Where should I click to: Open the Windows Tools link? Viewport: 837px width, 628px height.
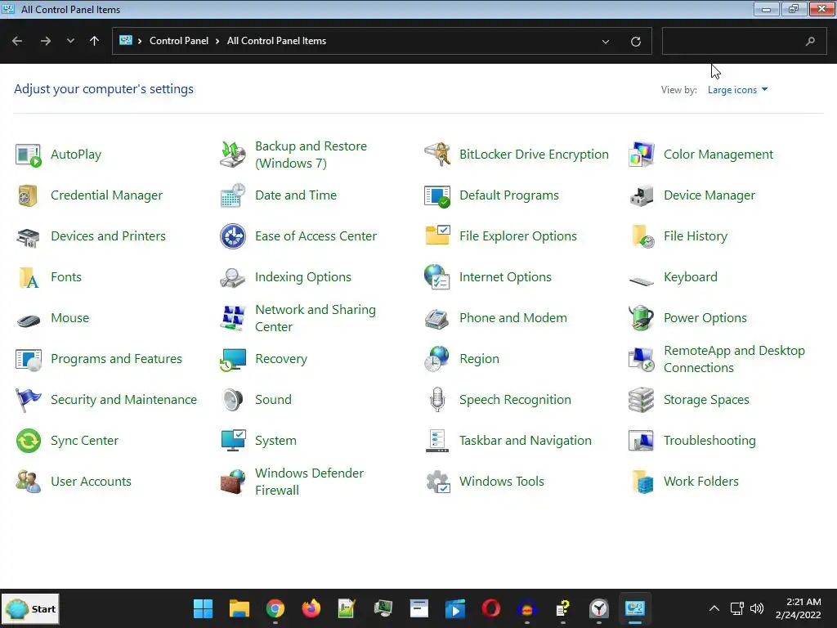click(502, 482)
